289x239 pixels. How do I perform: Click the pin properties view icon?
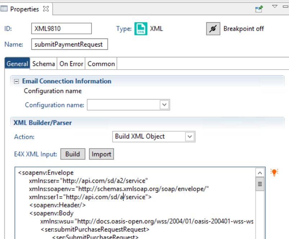tap(259, 9)
